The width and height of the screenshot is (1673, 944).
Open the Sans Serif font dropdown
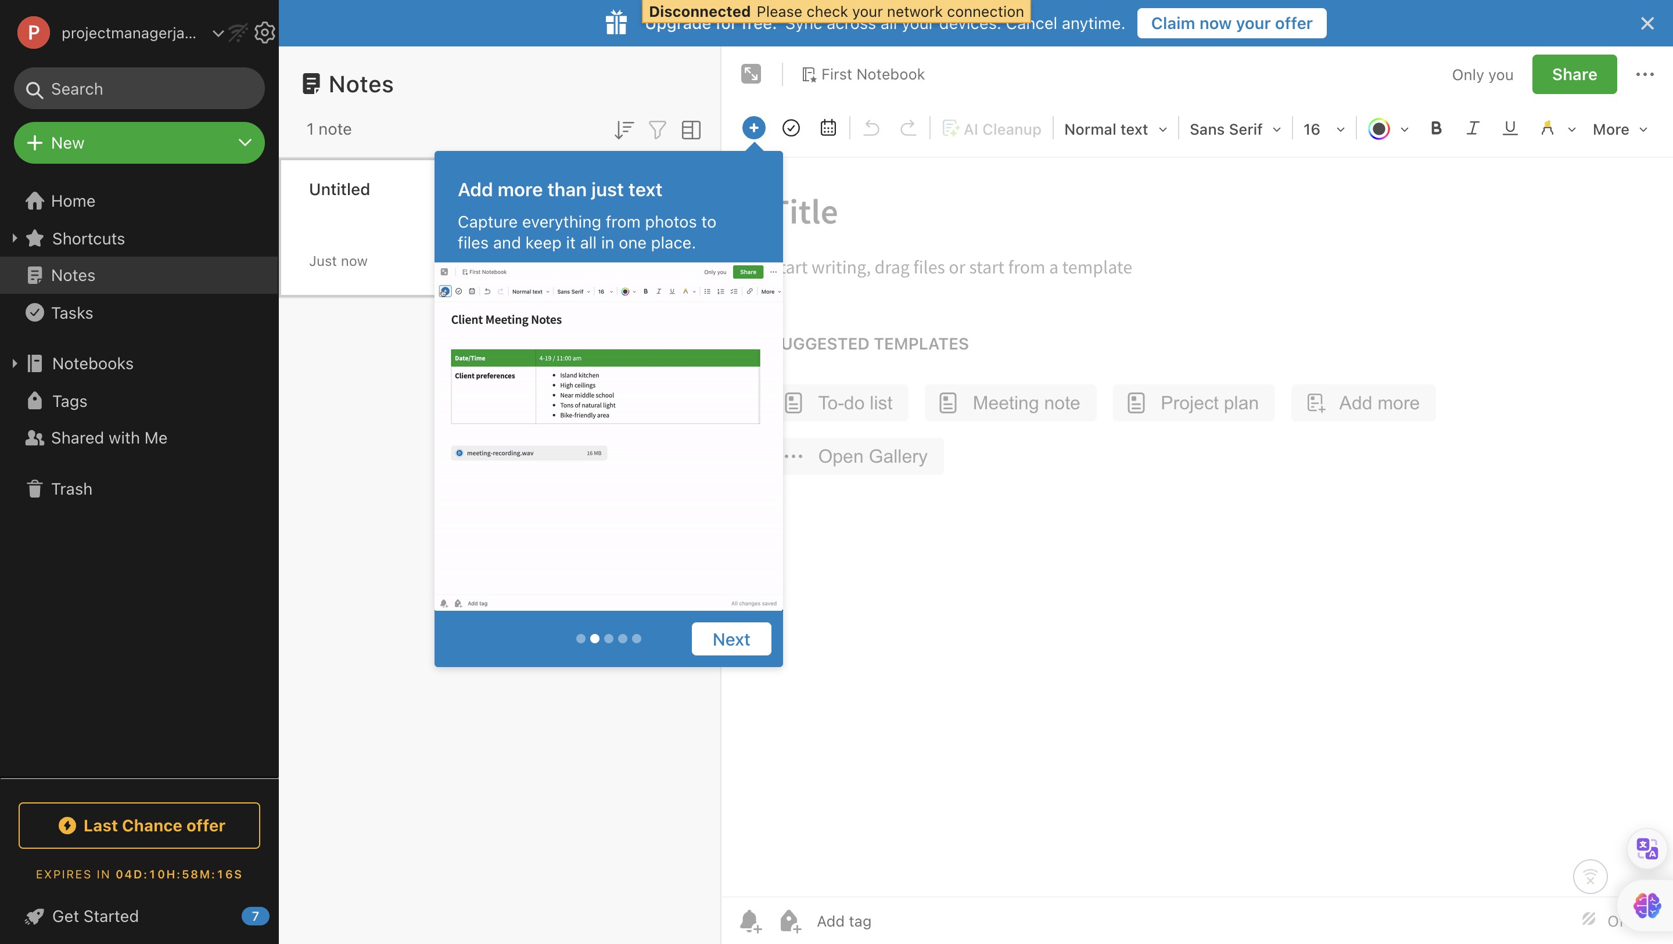[1234, 129]
